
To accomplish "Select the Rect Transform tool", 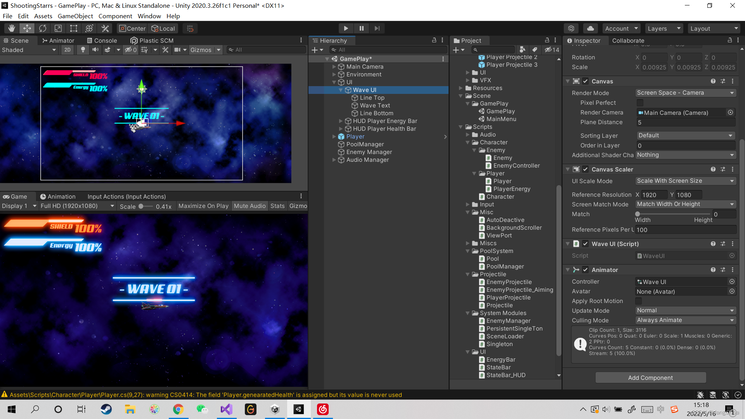I will pyautogui.click(x=74, y=28).
